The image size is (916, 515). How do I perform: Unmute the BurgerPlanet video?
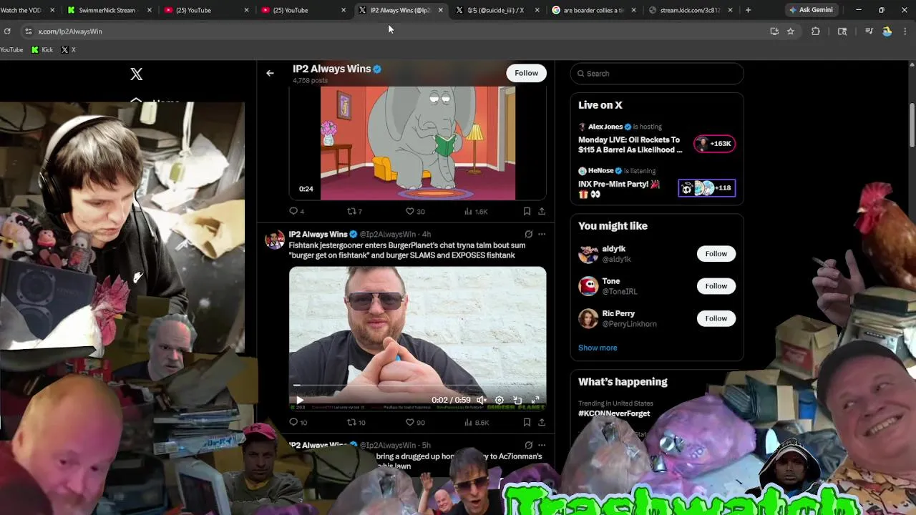click(482, 401)
